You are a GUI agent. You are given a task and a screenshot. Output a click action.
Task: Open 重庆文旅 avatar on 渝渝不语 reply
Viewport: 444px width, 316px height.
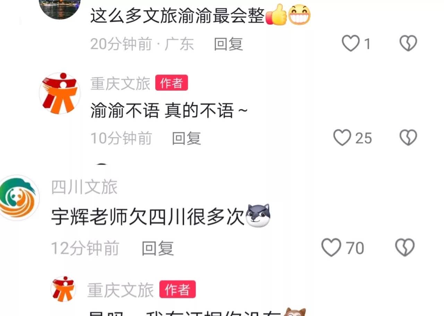60,93
